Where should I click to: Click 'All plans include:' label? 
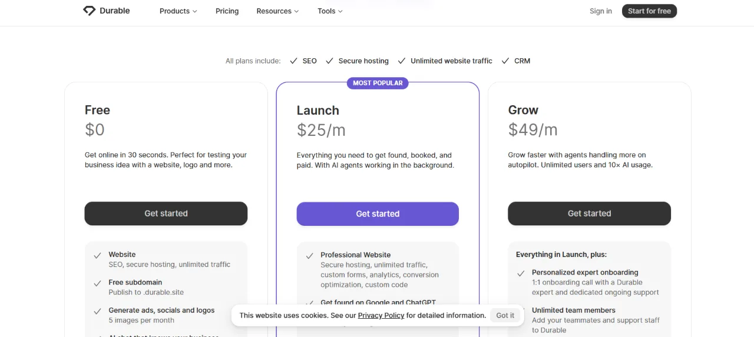(x=253, y=61)
